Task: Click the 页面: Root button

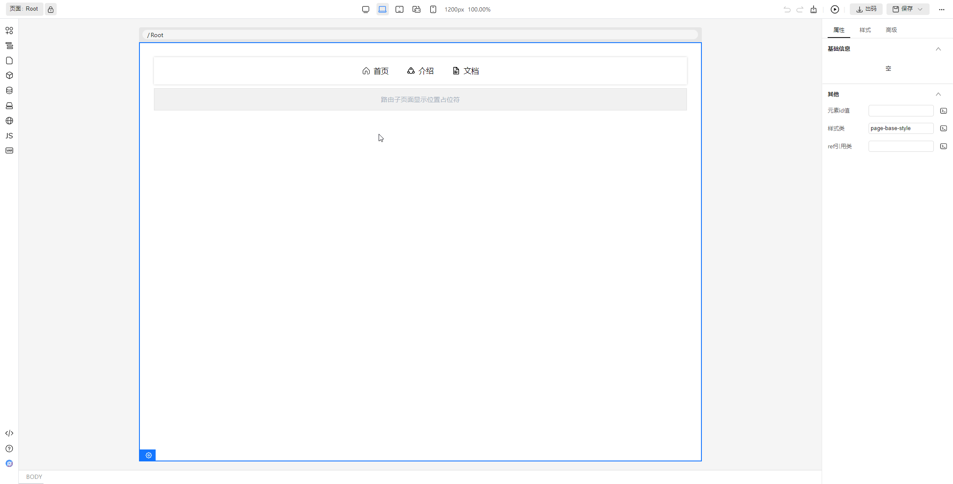Action: click(x=24, y=9)
